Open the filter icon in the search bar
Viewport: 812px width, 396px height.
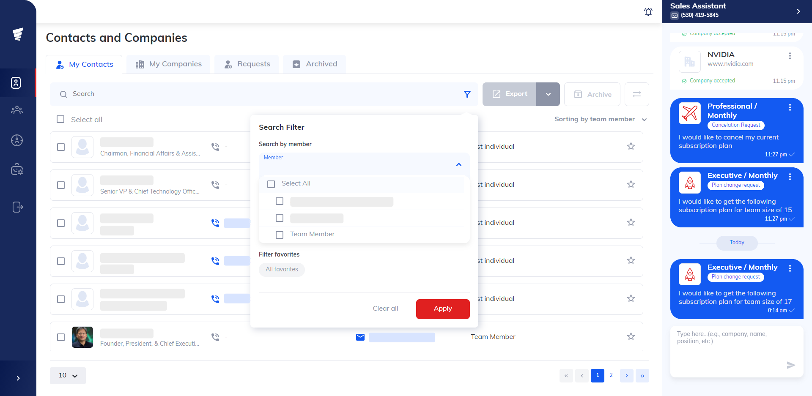(467, 94)
